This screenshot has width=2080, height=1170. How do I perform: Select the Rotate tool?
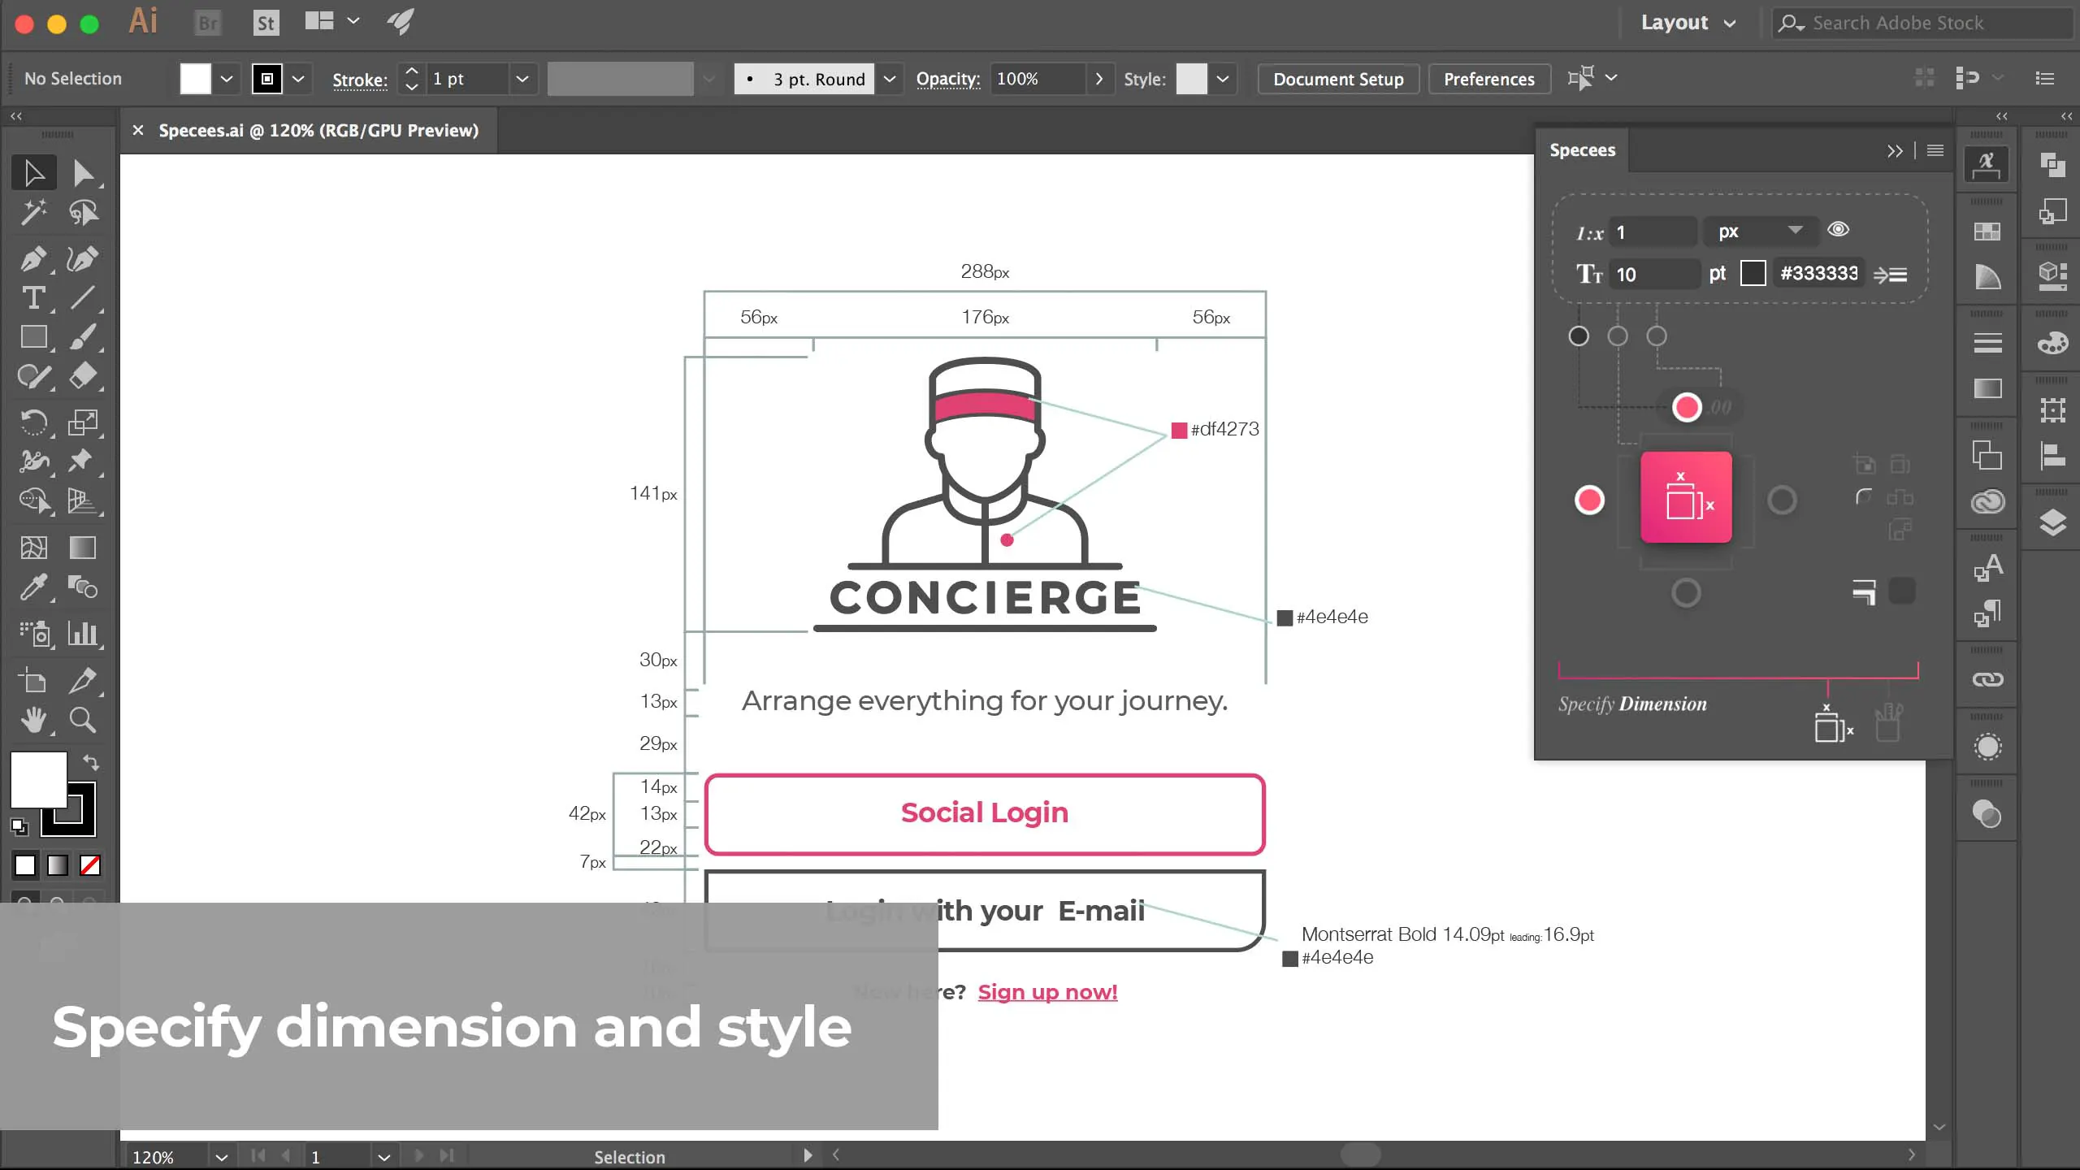click(34, 422)
